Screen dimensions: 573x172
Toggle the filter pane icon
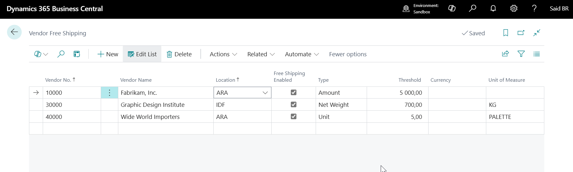pyautogui.click(x=521, y=54)
